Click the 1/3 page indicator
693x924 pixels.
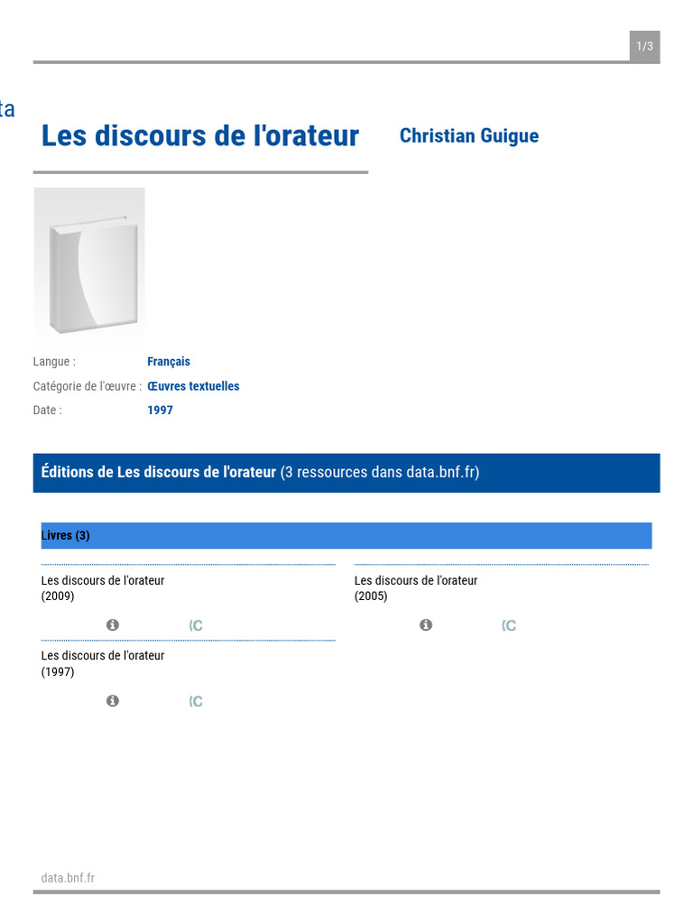[x=644, y=47]
